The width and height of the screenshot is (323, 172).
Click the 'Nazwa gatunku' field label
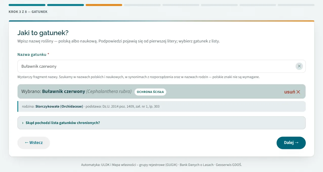(x=32, y=55)
